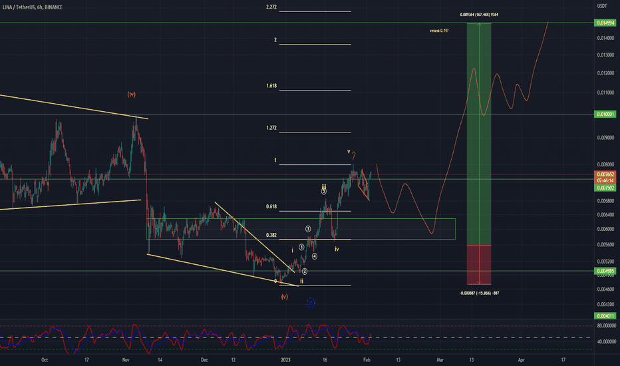Click the 0.004600 price axis value
The width and height of the screenshot is (620, 366).
(605, 289)
